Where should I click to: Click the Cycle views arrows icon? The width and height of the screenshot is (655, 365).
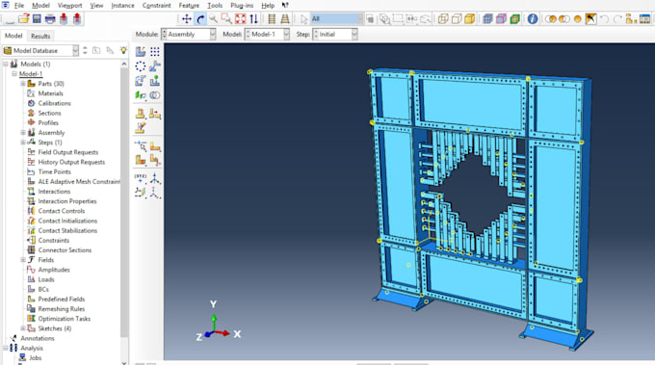click(x=253, y=19)
